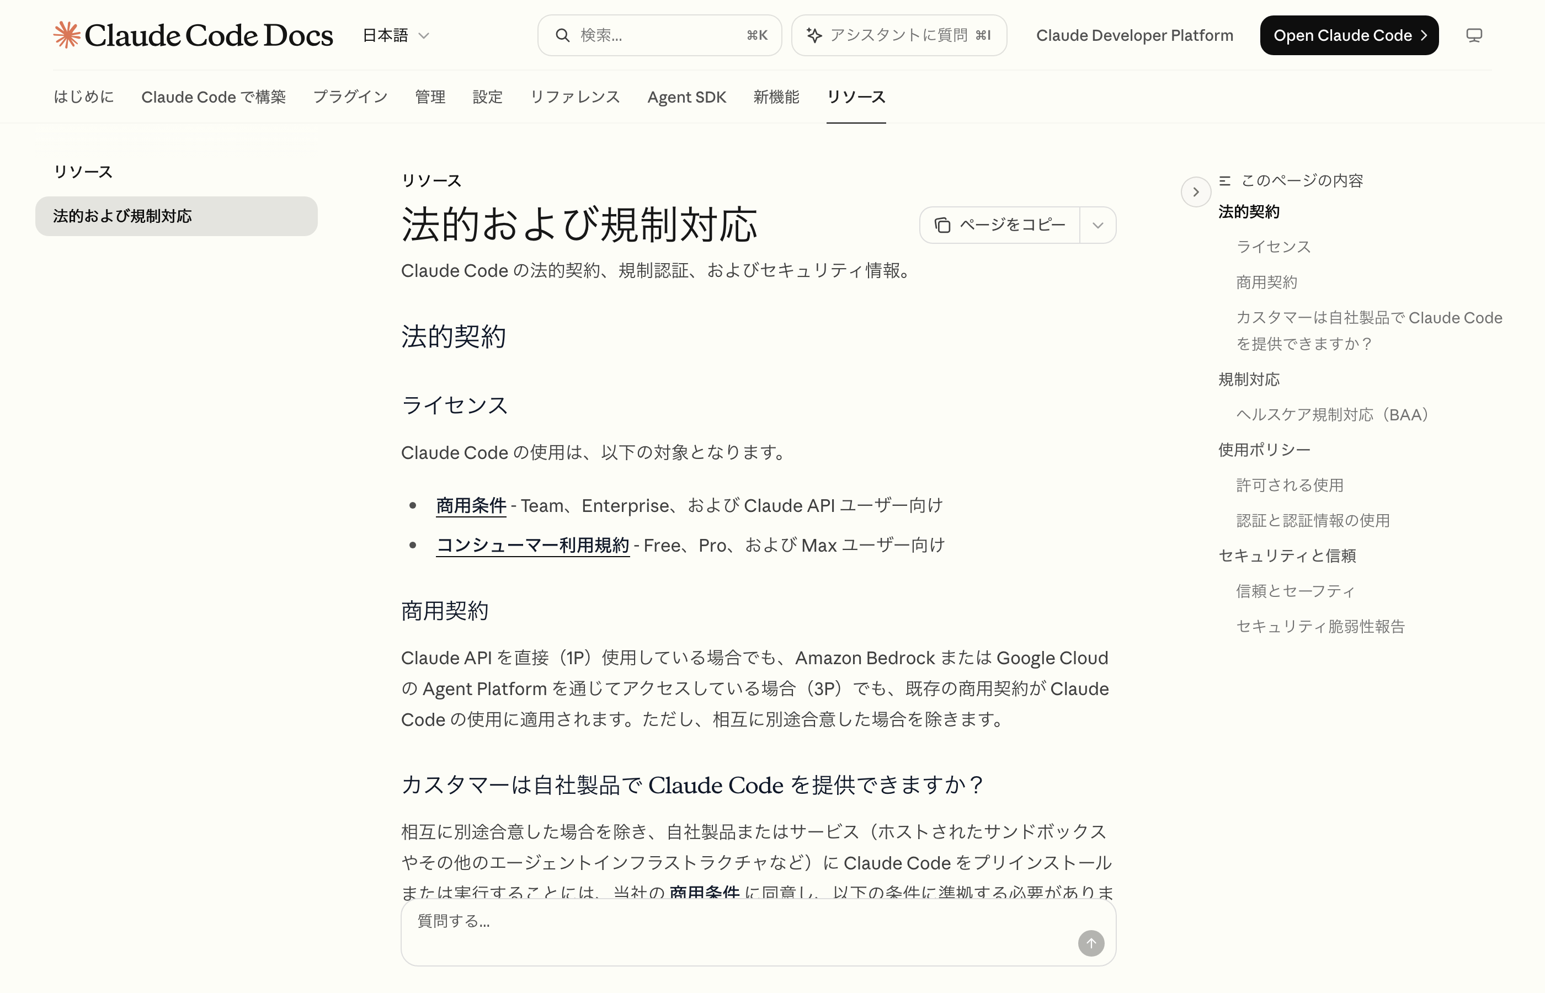The image size is (1545, 993).
Task: Jump to 商用契約 in page contents
Action: 1266,282
